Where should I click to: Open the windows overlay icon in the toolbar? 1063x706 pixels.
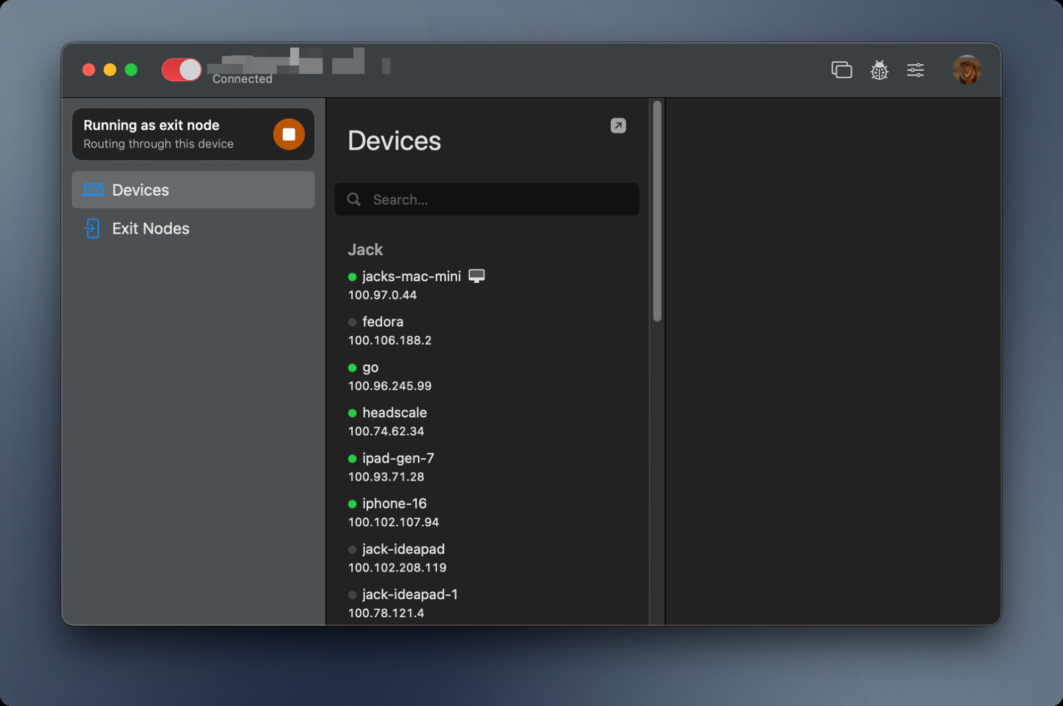click(841, 70)
